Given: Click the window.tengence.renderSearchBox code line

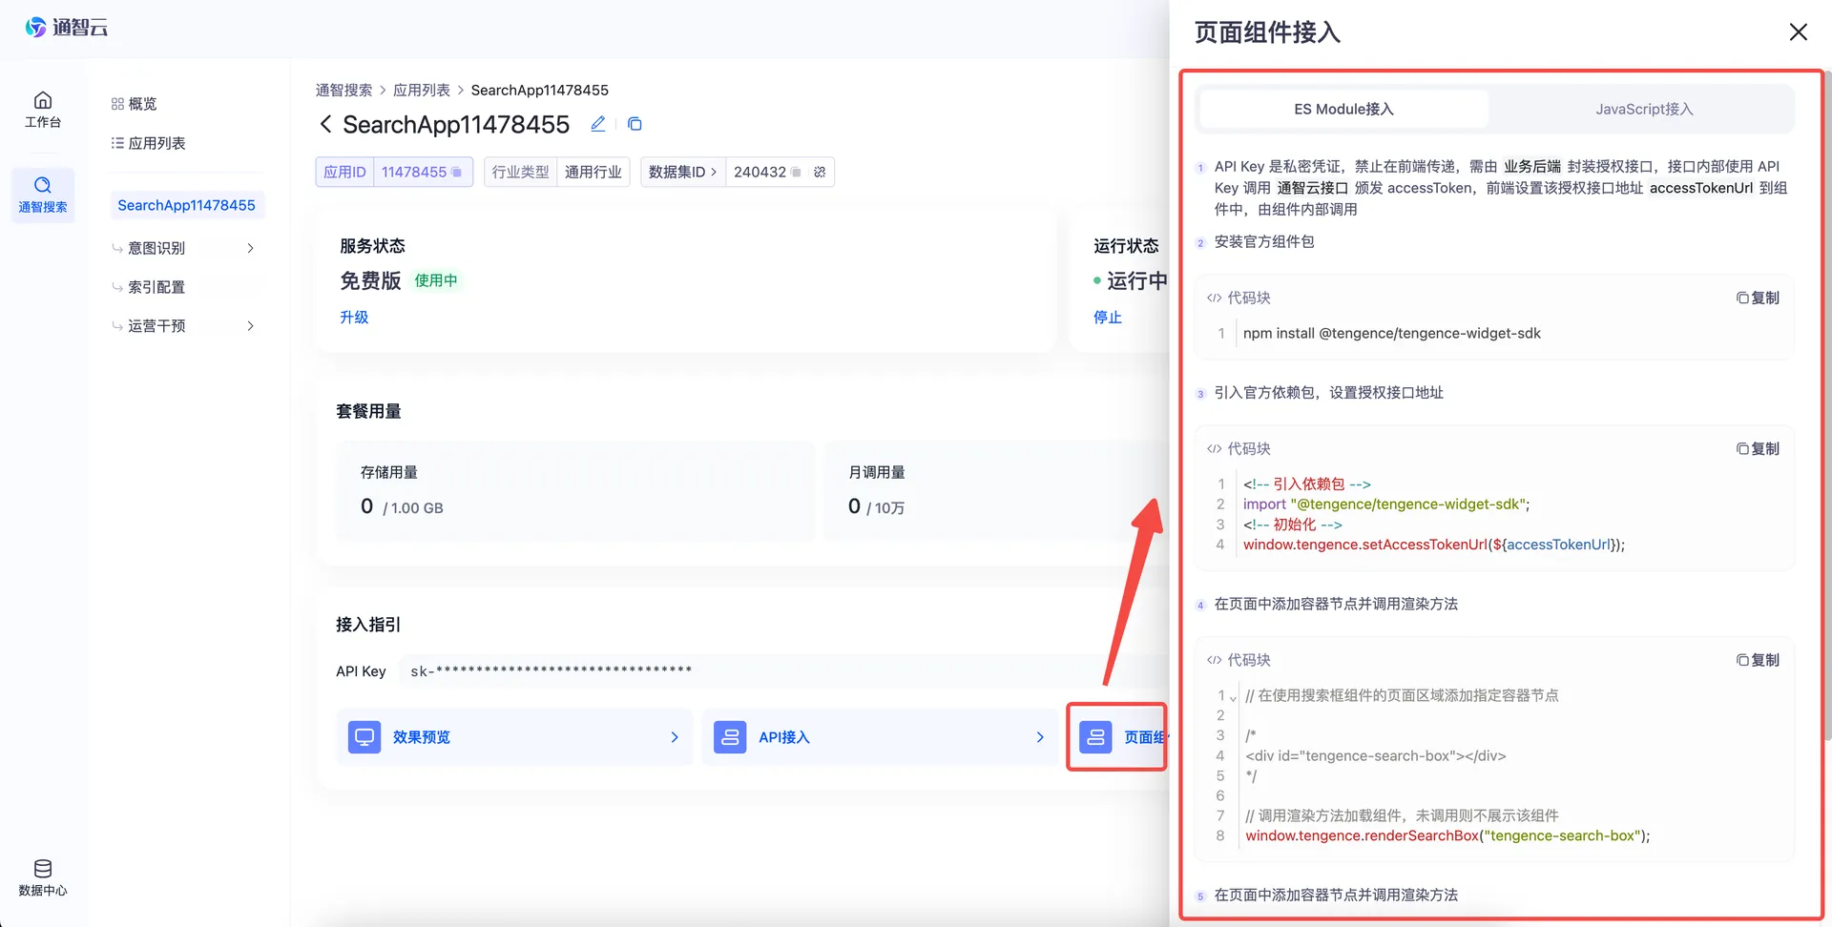Looking at the screenshot, I should [x=1447, y=836].
